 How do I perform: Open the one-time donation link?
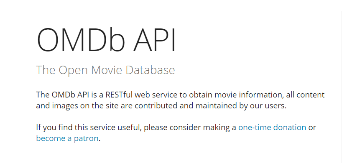(272, 127)
